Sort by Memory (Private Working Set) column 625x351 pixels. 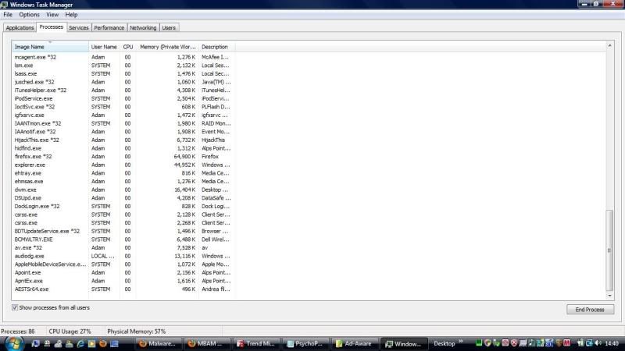[x=167, y=47]
